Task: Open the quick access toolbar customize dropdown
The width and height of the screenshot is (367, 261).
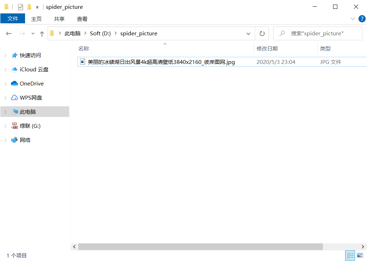Action: click(x=37, y=7)
